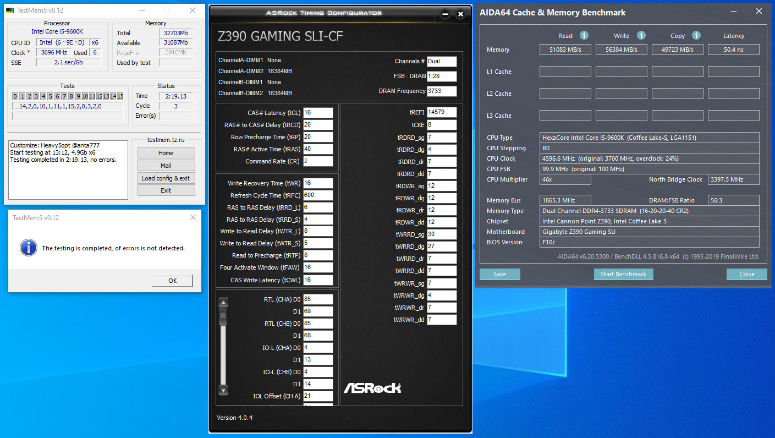Select the RTL (CHA) D0 field
This screenshot has width=775, height=438.
tap(318, 299)
